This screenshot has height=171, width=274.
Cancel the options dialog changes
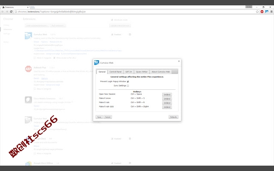click(x=107, y=117)
